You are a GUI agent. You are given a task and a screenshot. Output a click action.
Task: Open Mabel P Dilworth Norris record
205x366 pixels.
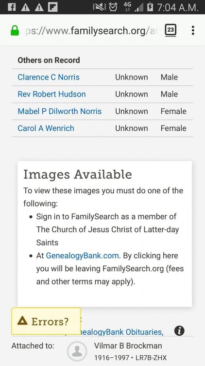click(x=59, y=111)
